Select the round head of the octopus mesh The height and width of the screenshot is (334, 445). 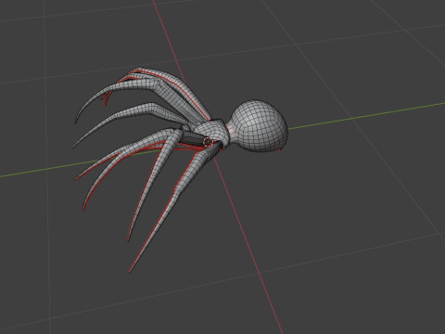click(x=259, y=126)
